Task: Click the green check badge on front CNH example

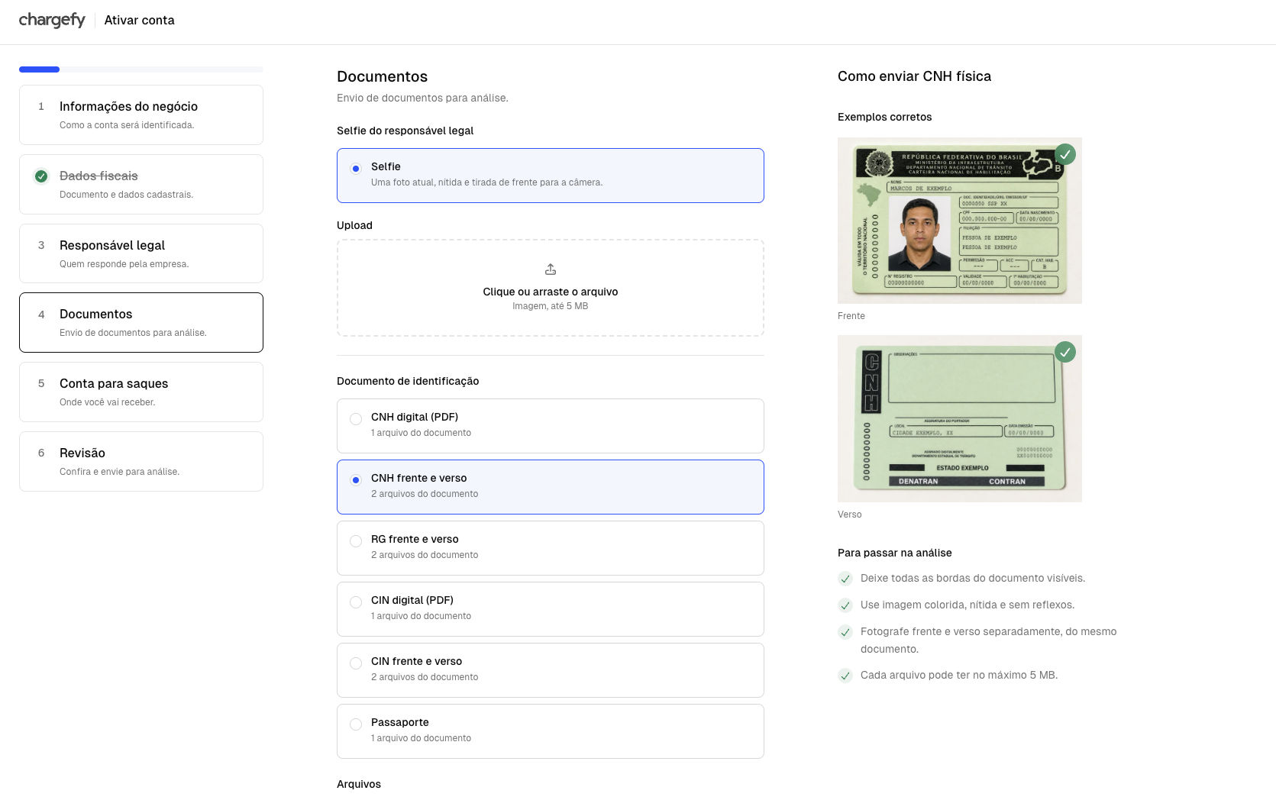Action: point(1064,154)
